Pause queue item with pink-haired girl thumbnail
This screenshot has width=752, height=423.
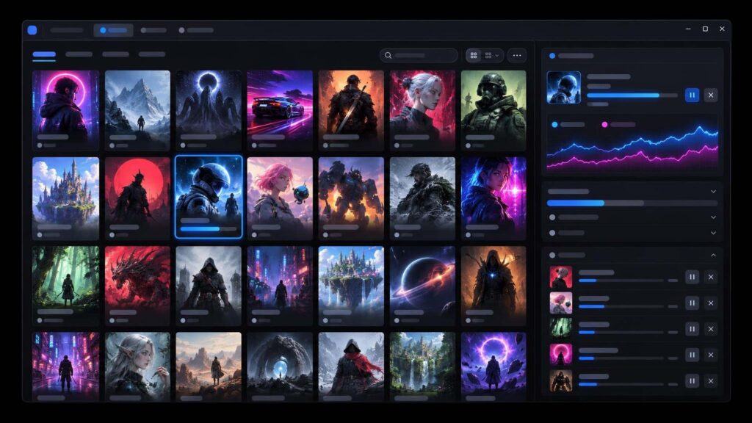pos(692,303)
